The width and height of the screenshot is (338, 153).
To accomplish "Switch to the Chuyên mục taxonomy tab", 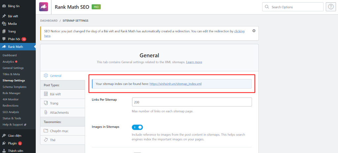I will 62,131.
